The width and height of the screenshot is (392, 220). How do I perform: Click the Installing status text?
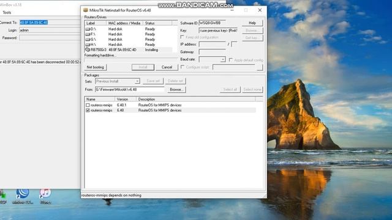(151, 50)
